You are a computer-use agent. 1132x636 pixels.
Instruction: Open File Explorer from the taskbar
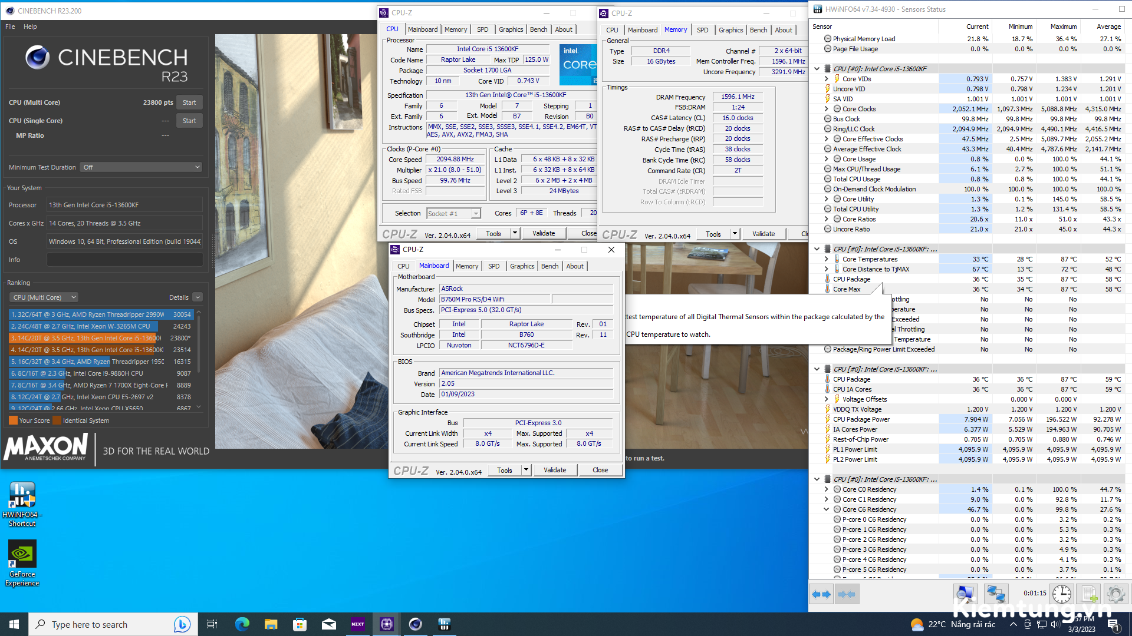pos(271,624)
